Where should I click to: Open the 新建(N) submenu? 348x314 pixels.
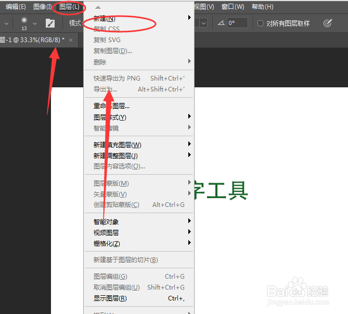(x=139, y=18)
